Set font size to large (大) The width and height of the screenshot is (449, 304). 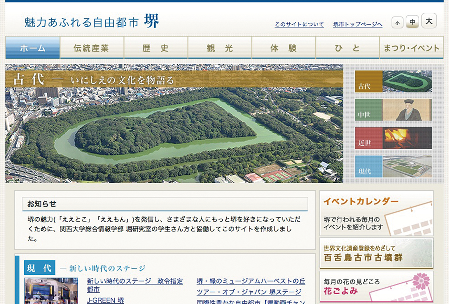(429, 21)
